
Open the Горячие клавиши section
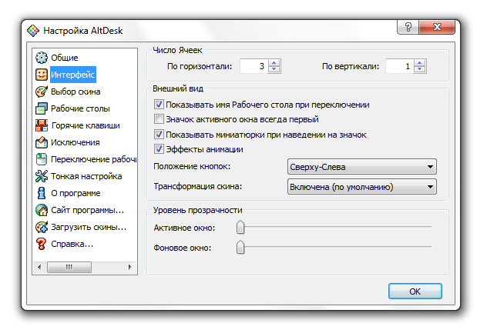coord(86,125)
